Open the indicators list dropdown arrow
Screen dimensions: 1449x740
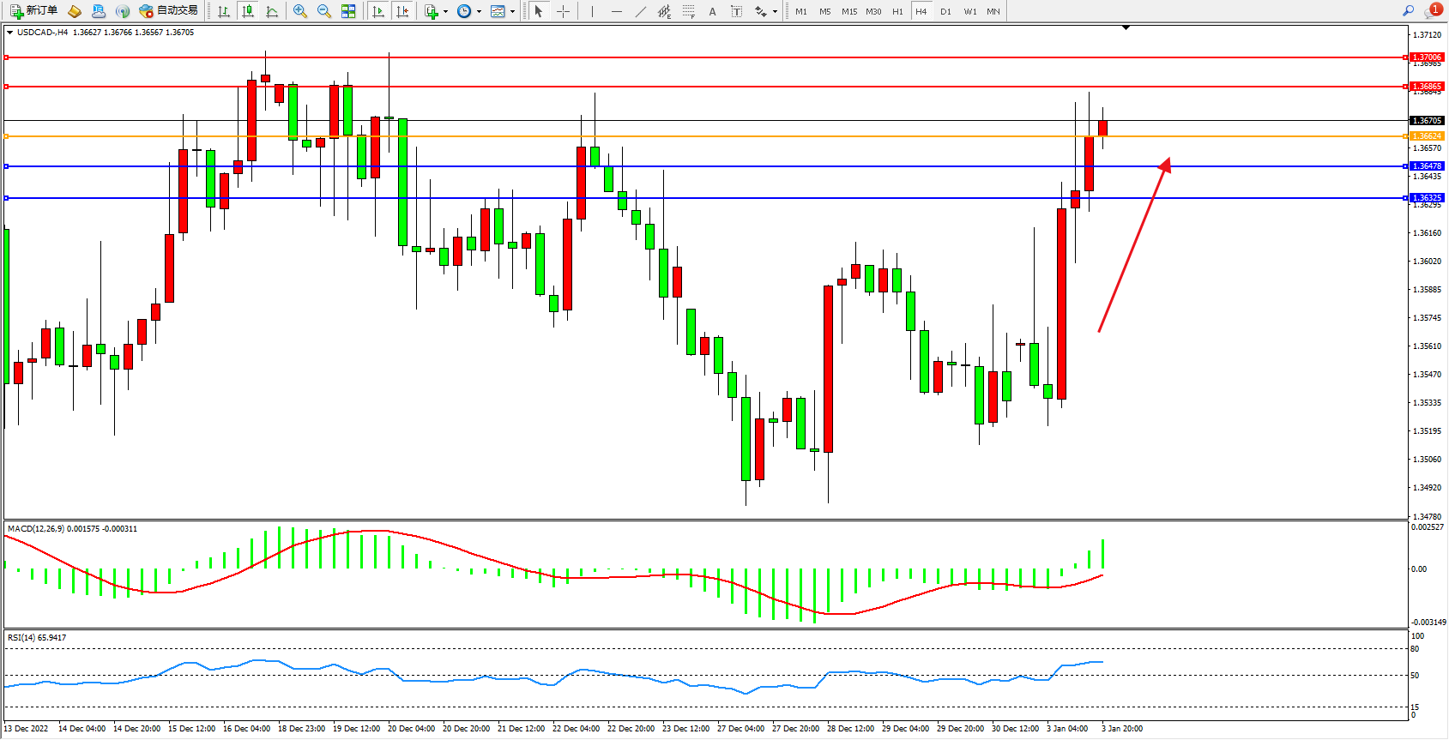(x=445, y=12)
